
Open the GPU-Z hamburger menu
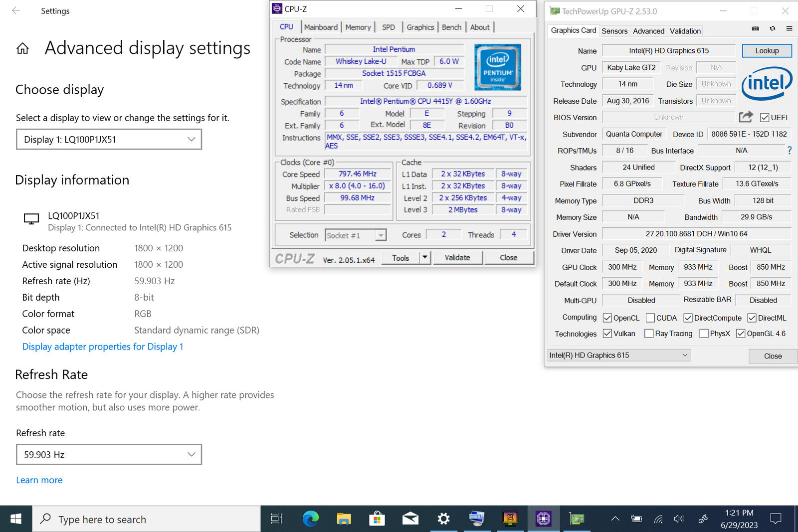tap(789, 29)
